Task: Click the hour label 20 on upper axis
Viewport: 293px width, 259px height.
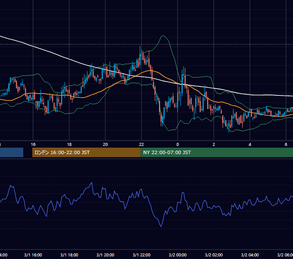Action: tap(106, 145)
